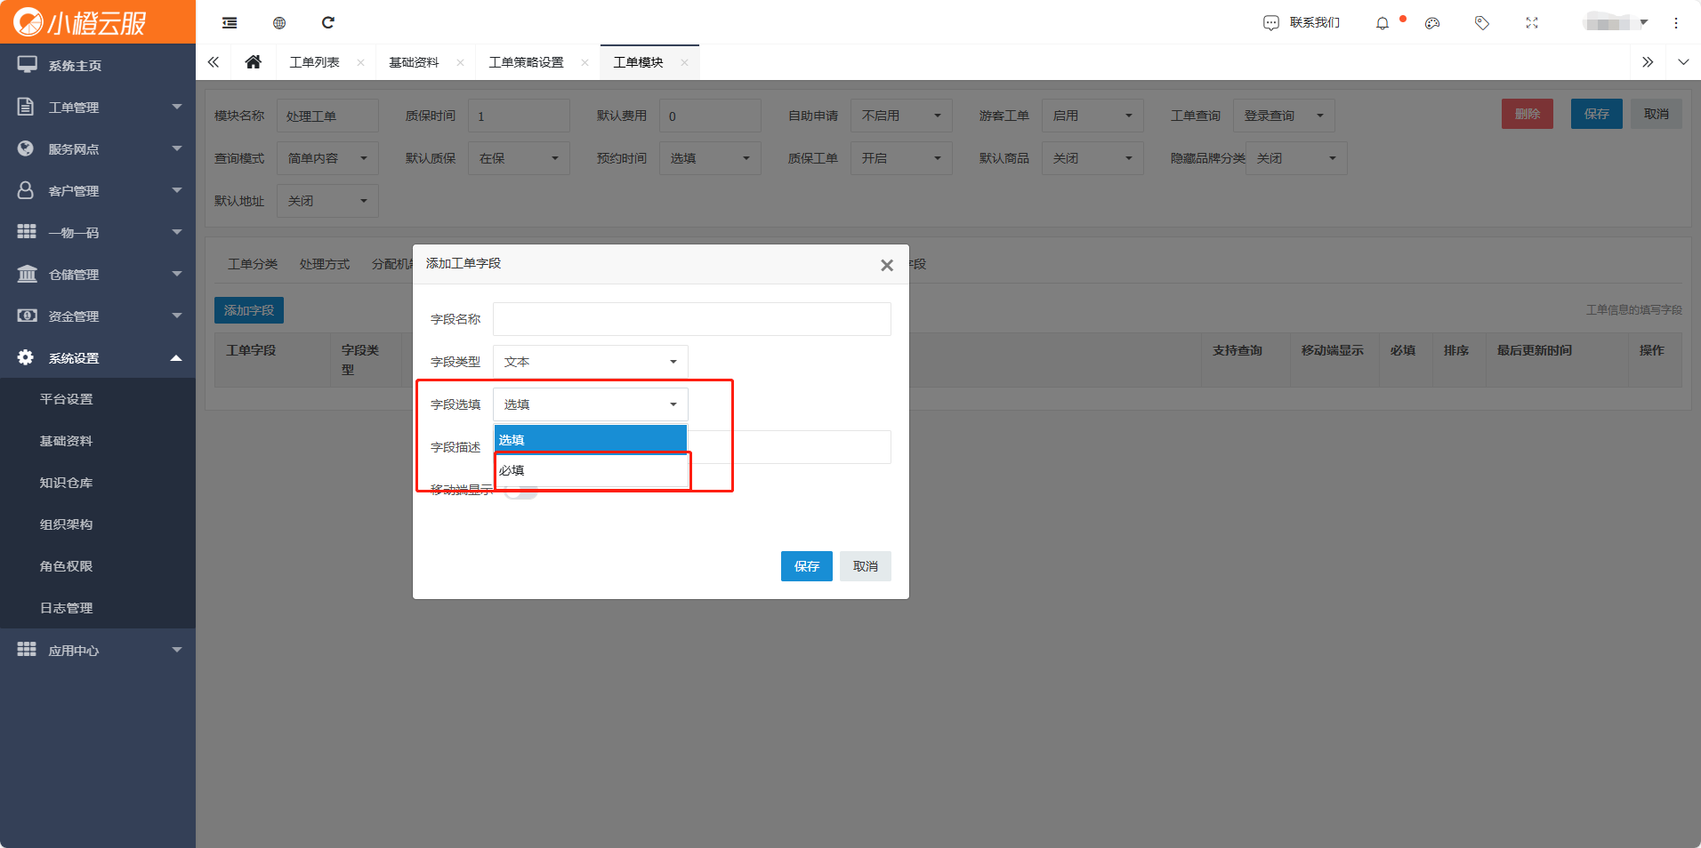Viewport: 1701px width, 848px height.
Task: Expand the 工单管理 sidebar menu
Action: [98, 107]
